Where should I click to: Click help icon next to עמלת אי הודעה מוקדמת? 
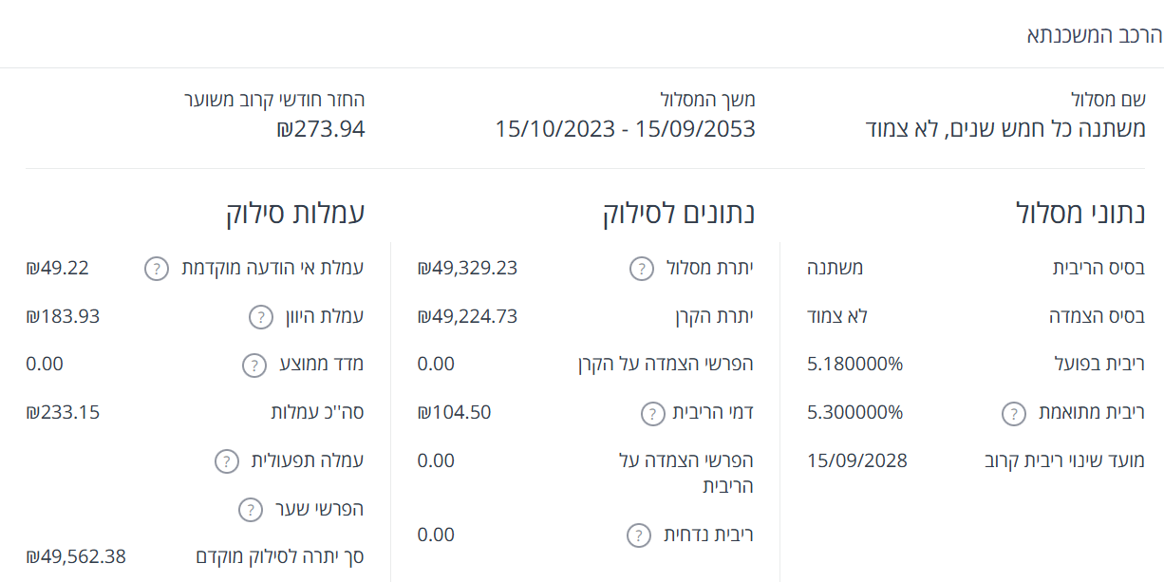[157, 269]
